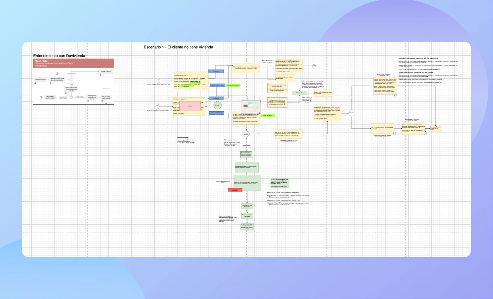Select the "Motivo de descarte (Nuevo en Zoho)" label
Image resolution: width=493 pixels, height=299 pixels.
point(267,61)
